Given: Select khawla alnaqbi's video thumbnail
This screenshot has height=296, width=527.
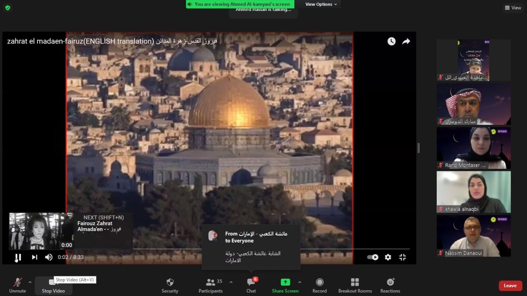Looking at the screenshot, I should click(473, 191).
